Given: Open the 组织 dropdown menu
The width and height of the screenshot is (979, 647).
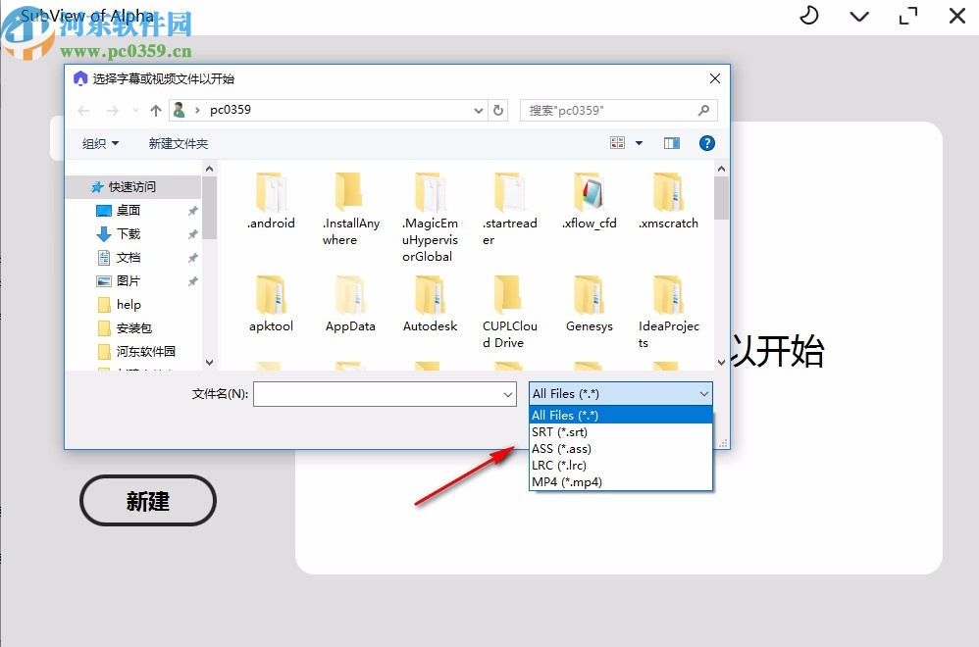Looking at the screenshot, I should point(98,143).
